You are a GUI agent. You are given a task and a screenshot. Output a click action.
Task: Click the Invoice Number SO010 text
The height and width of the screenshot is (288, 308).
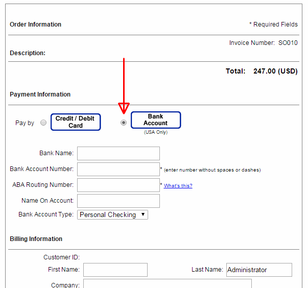264,43
